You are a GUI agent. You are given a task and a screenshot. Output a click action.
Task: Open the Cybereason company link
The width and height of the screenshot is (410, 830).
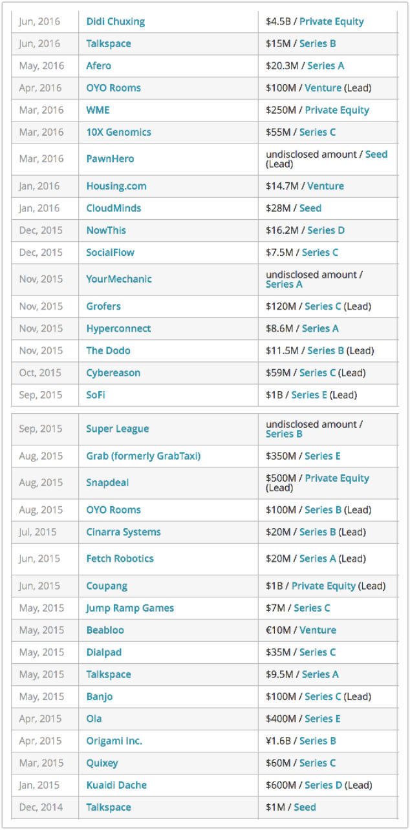pos(113,372)
